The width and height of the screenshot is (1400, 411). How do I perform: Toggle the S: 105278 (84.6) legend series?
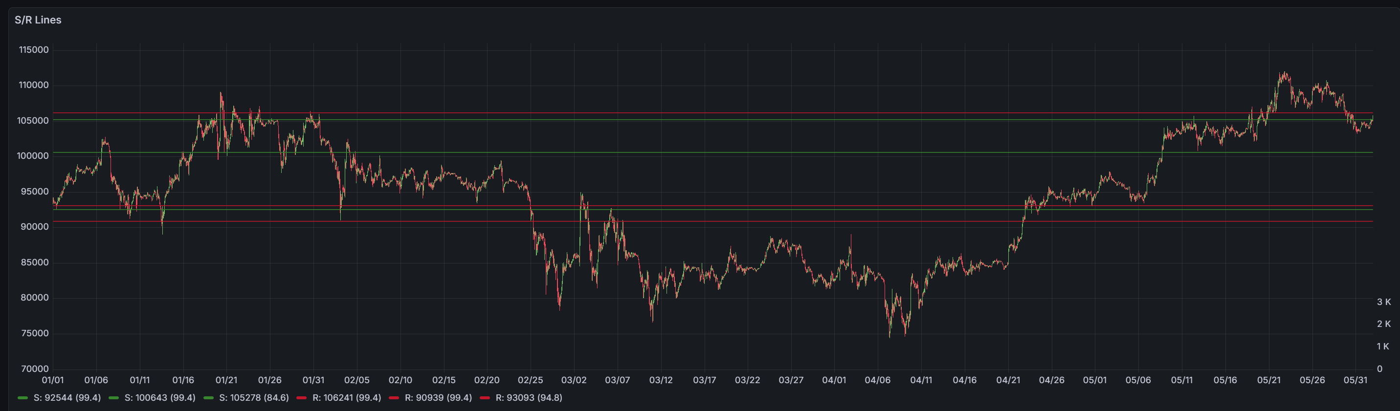click(x=254, y=397)
